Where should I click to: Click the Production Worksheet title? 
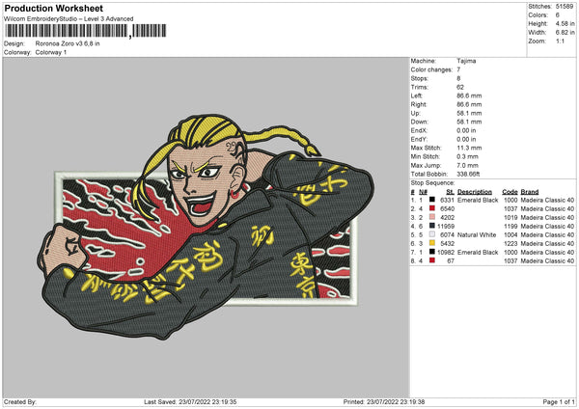click(x=53, y=8)
